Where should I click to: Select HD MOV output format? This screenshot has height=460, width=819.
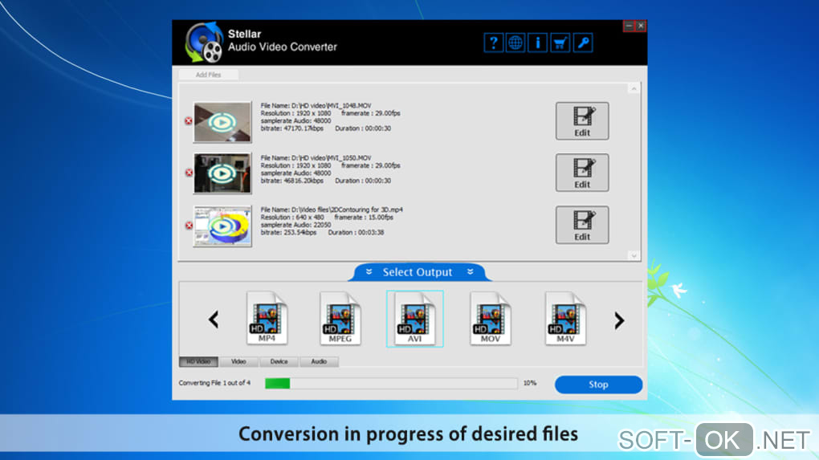490,318
